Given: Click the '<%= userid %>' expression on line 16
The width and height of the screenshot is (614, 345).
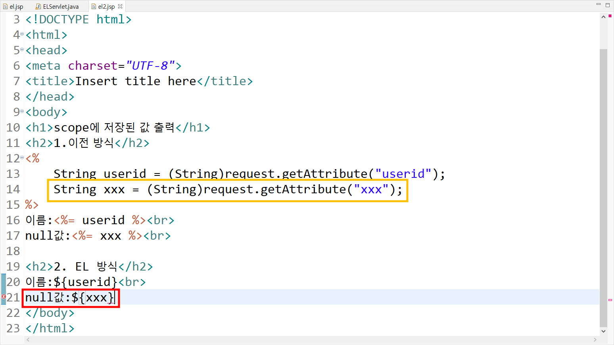Looking at the screenshot, I should pos(100,220).
